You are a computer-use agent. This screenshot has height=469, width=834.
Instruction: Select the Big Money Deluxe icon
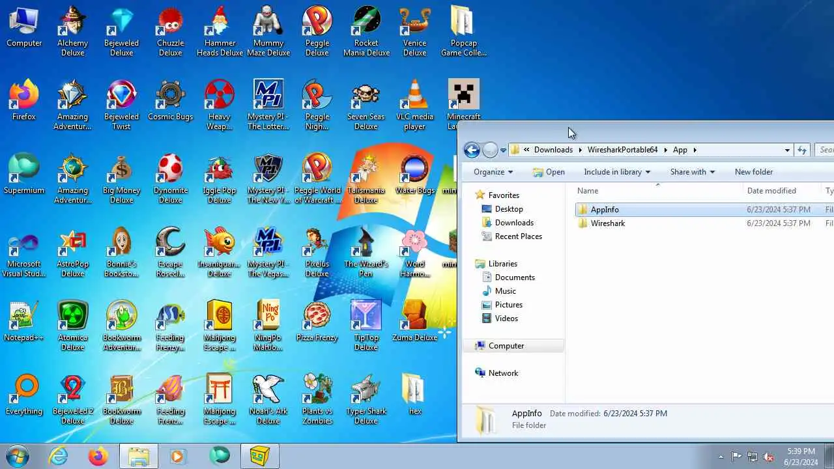tap(121, 178)
